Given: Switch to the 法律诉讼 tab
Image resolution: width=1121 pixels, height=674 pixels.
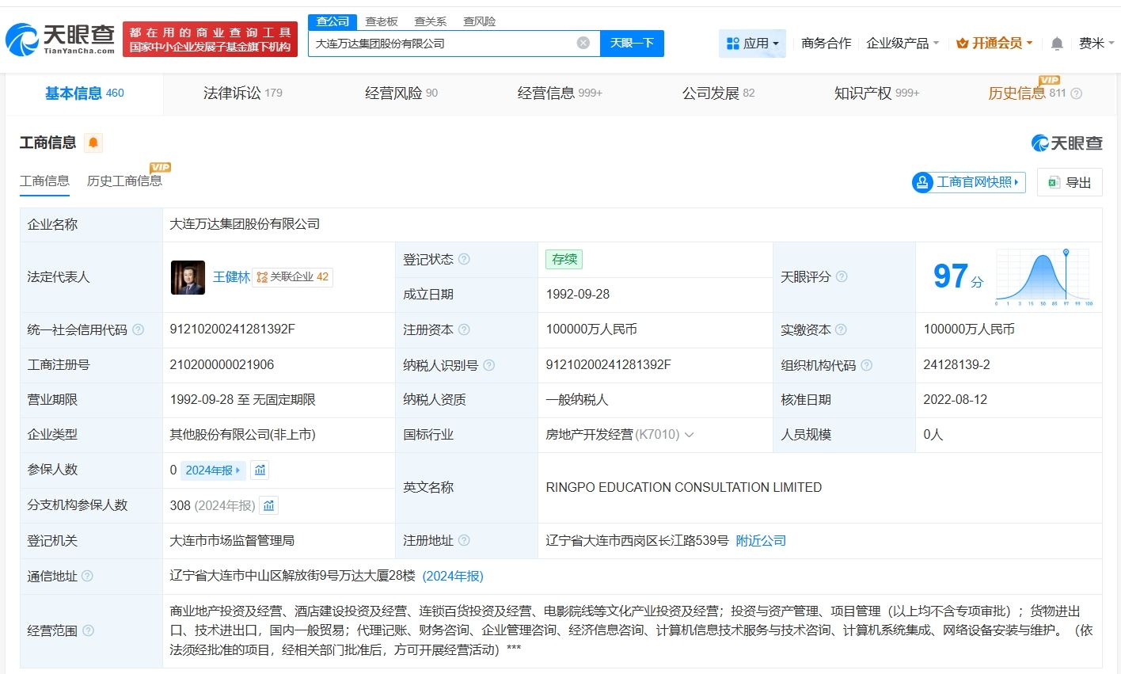Looking at the screenshot, I should point(242,93).
